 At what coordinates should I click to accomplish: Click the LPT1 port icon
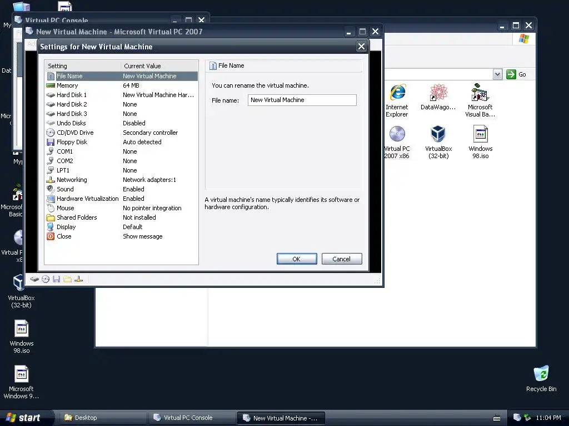click(x=51, y=170)
